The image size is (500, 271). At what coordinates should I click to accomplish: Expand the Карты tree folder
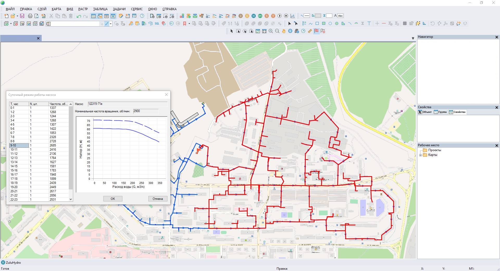(420, 155)
